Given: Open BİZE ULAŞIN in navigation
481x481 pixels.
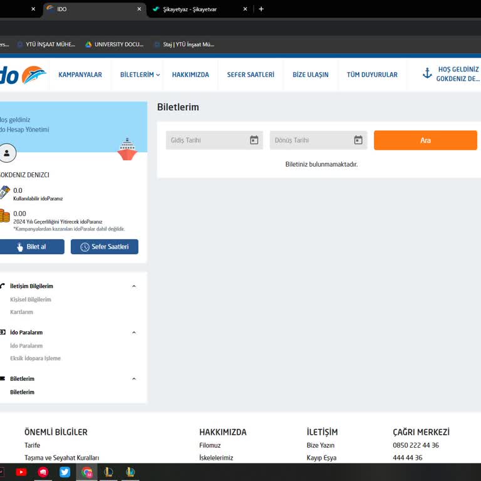Looking at the screenshot, I should click(x=311, y=75).
